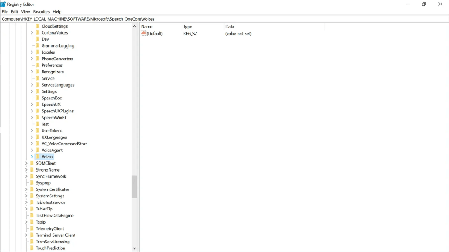Click the Name column header

pos(147,27)
